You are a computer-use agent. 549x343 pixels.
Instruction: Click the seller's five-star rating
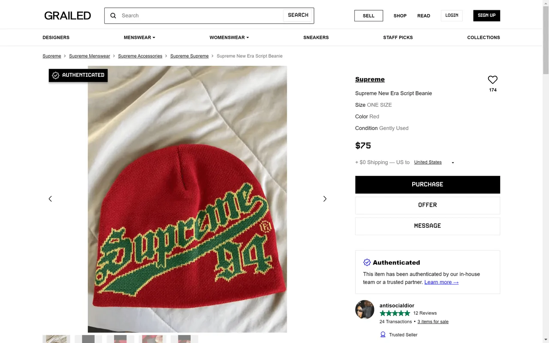tap(395, 313)
